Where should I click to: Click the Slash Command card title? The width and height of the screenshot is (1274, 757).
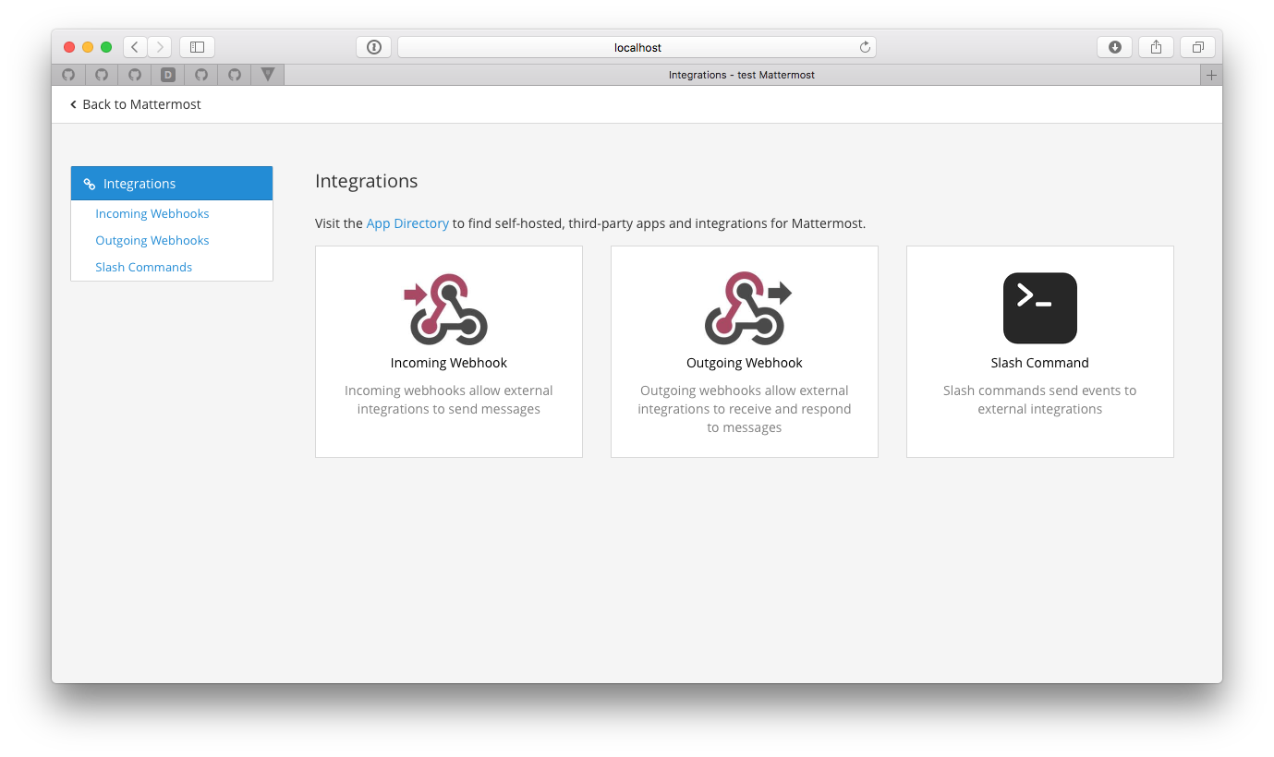pos(1040,363)
